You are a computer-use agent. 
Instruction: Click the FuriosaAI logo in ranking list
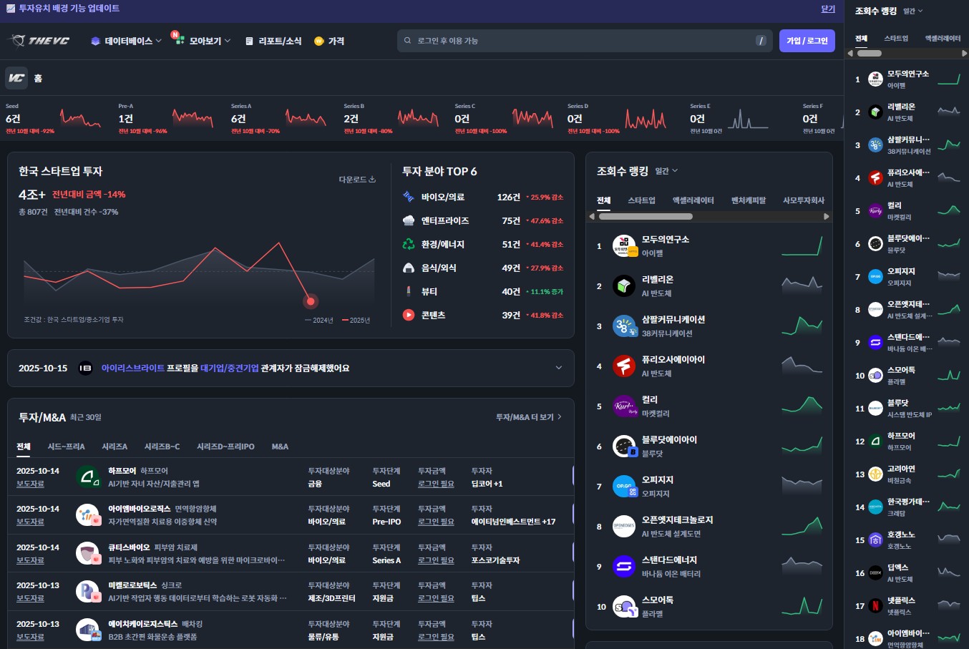point(624,366)
